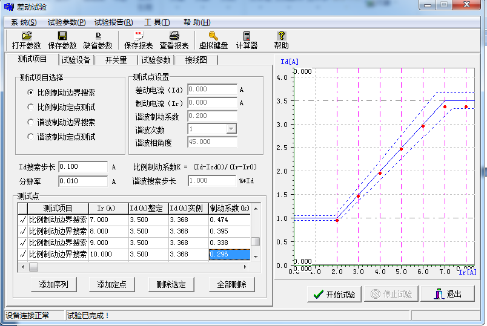Open the 虚拟键盘 virtual keyboard tool

(213, 36)
